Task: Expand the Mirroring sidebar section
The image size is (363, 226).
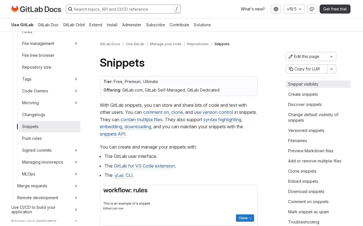Action: click(76, 103)
